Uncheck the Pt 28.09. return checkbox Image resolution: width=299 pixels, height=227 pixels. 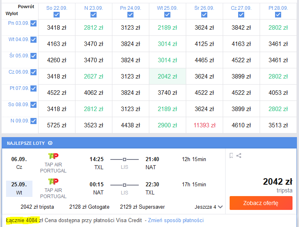click(278, 15)
